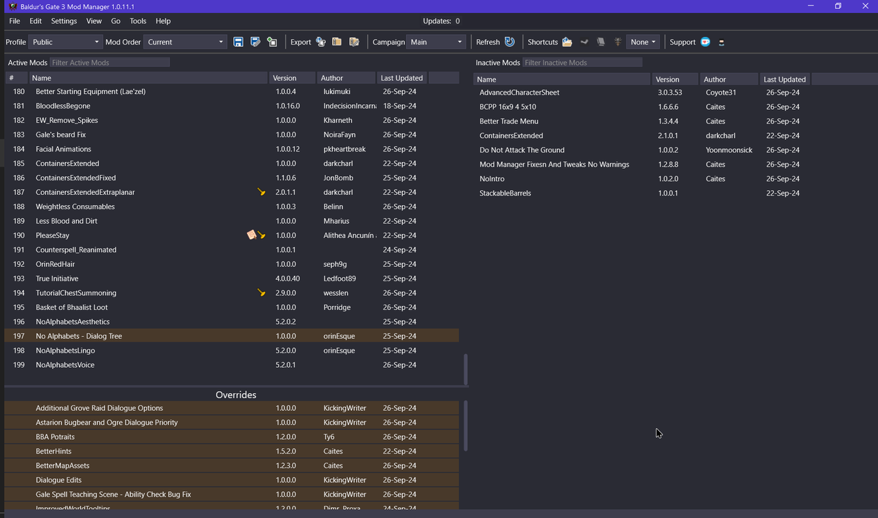
Task: Open the Mod Order dropdown showing Current
Action: 185,42
